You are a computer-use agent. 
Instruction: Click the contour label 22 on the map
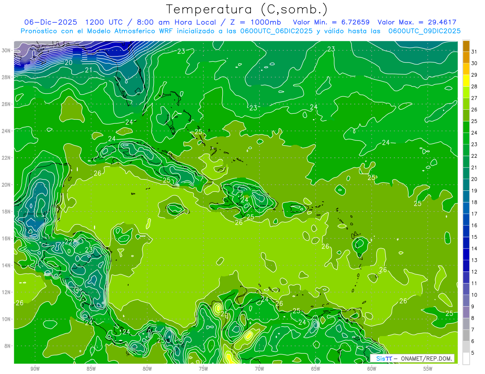coord(69,242)
